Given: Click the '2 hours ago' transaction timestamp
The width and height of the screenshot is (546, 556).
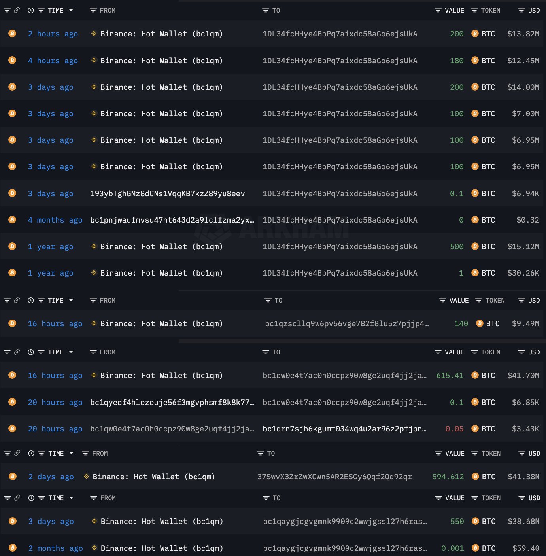Looking at the screenshot, I should pyautogui.click(x=53, y=34).
